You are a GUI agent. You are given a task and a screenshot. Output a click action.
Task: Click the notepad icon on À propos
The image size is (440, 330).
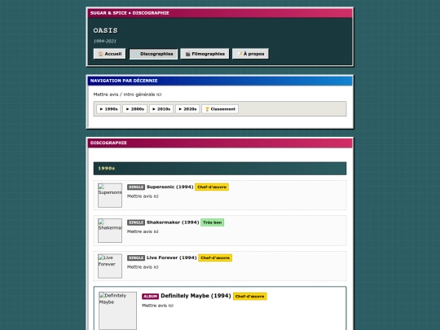240,54
